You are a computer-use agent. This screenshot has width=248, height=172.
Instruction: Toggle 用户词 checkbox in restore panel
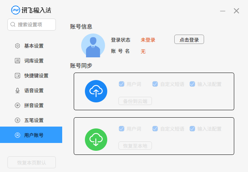click(121, 129)
